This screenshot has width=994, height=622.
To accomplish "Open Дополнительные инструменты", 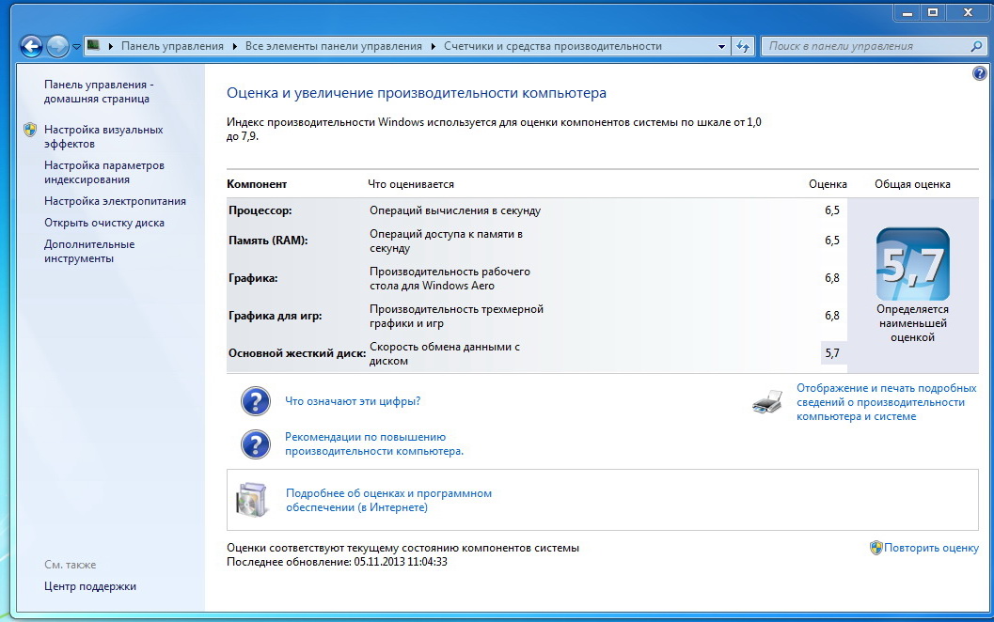I will [x=88, y=252].
